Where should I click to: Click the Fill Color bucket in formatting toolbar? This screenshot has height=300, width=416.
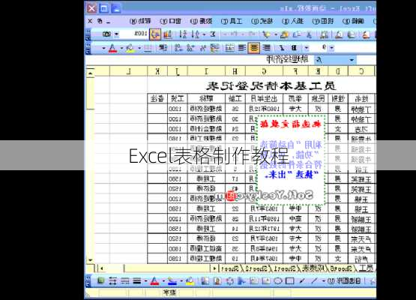tap(130, 48)
